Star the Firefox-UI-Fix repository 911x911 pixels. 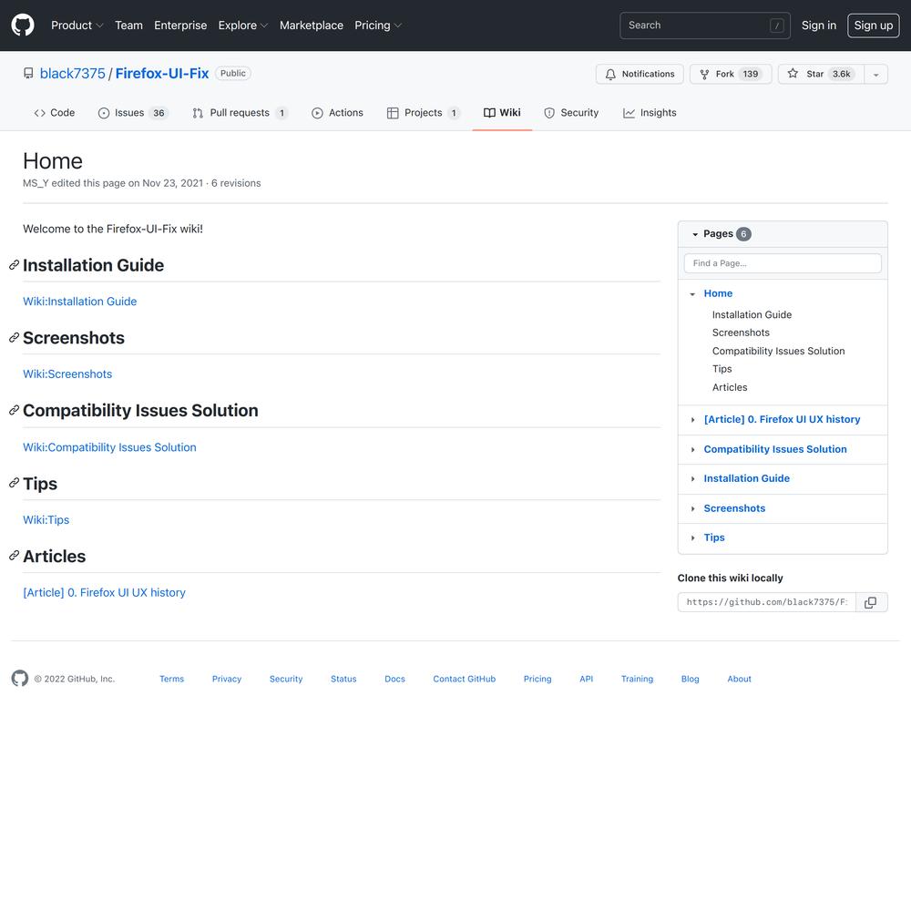[x=821, y=75]
